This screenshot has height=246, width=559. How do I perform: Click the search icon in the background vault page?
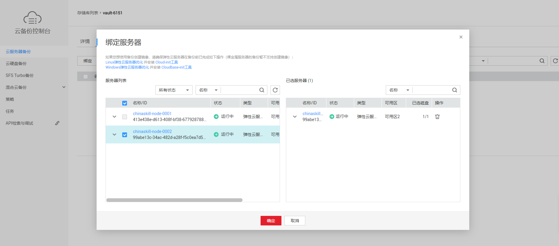coord(542,61)
